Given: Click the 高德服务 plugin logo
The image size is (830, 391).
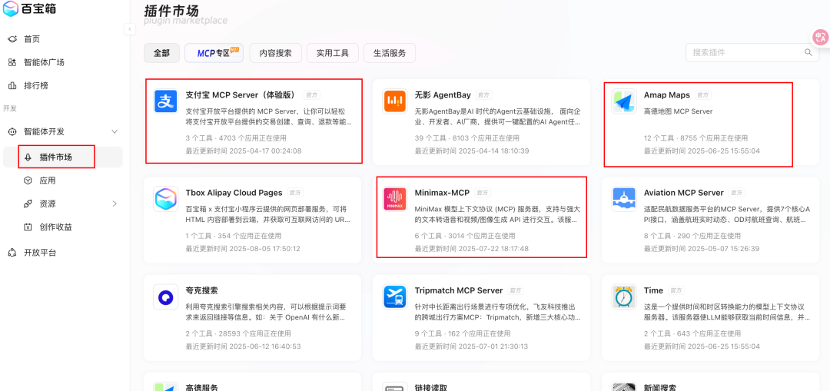Looking at the screenshot, I should tap(166, 386).
